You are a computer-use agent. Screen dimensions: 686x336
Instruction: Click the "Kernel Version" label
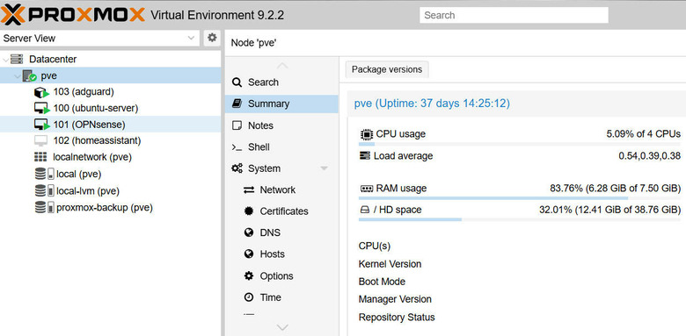390,264
